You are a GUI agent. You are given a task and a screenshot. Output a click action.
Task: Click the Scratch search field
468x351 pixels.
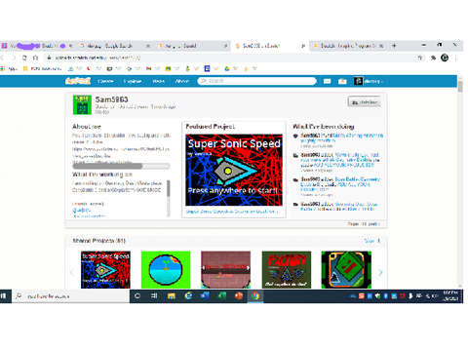256,81
